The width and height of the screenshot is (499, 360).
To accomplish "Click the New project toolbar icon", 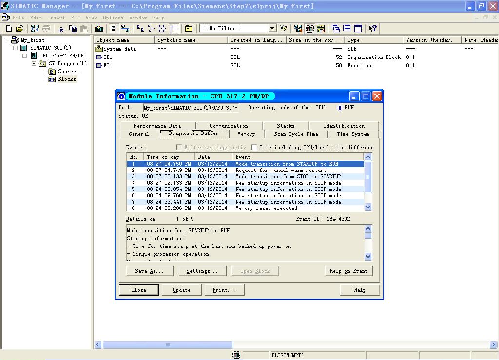I will click(x=9, y=29).
